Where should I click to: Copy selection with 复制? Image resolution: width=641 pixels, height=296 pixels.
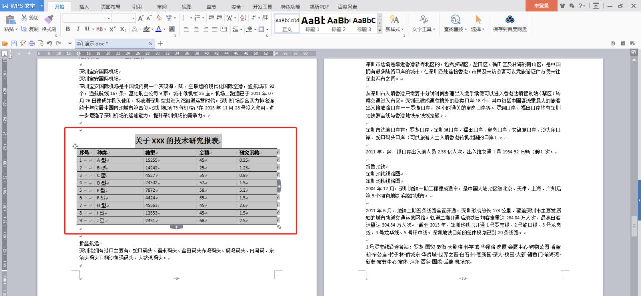(29, 29)
